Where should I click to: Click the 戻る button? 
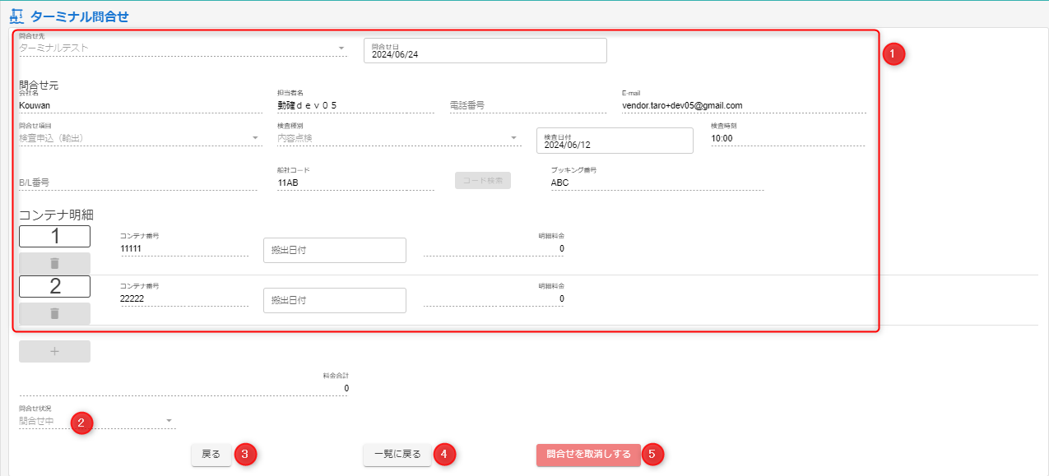211,455
